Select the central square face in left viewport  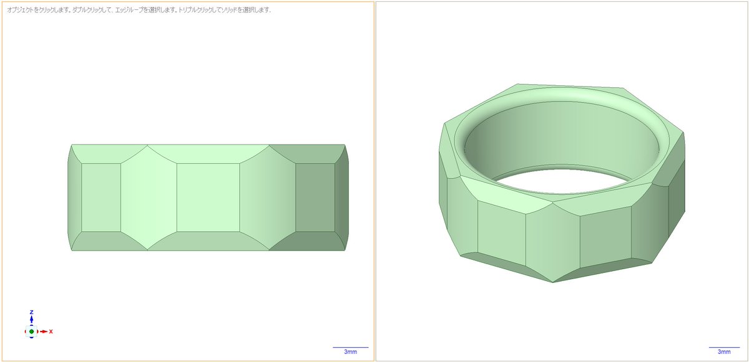pyautogui.click(x=208, y=197)
